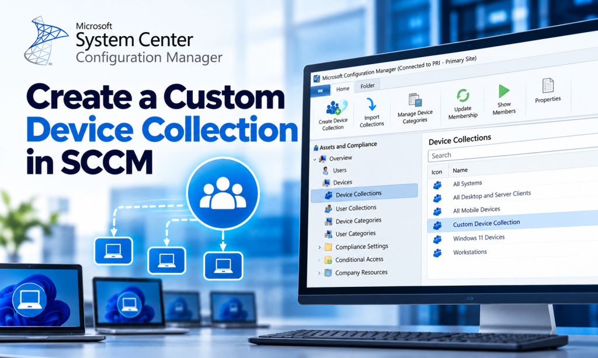Click the green Show Members play icon
Viewport: 598px width, 358px height.
pos(504,91)
